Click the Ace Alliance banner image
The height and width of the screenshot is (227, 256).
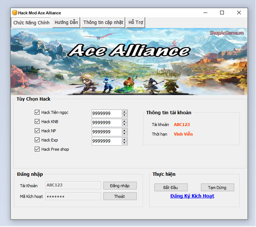[x=129, y=62]
